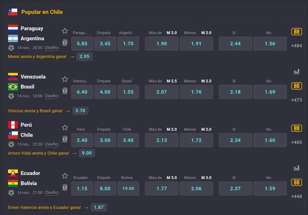The width and height of the screenshot is (308, 215).
Task: Star the Paraguay vs Argentina match
Action: [x=65, y=31]
